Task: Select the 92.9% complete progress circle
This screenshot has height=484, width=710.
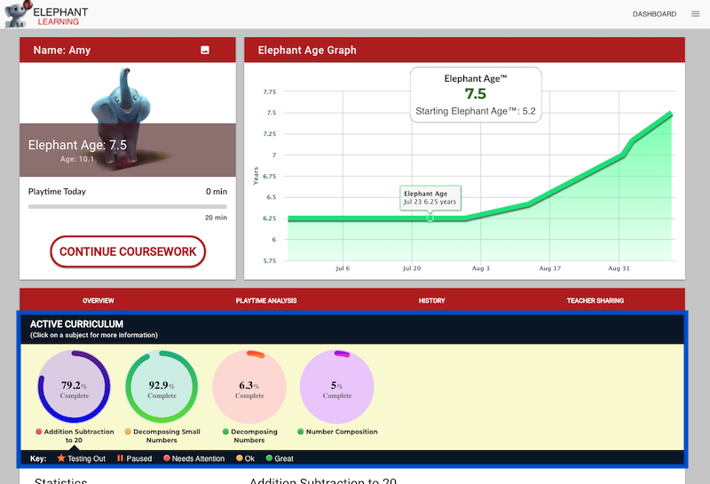Action: click(162, 386)
